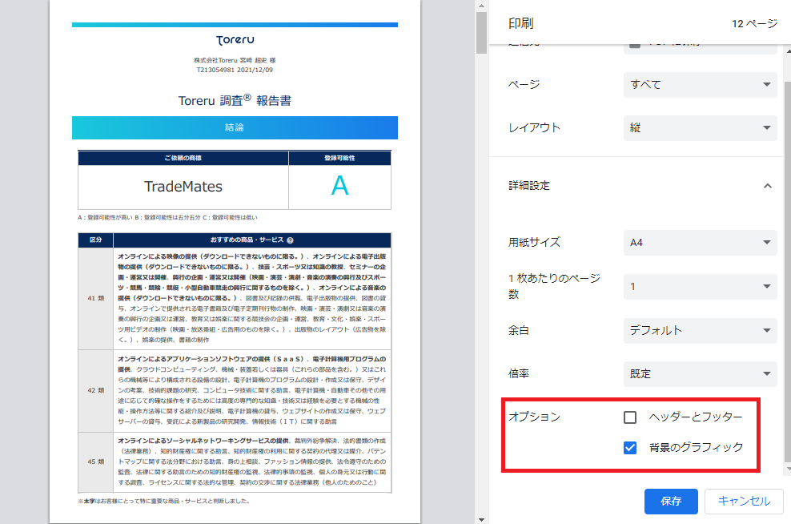Screen dimensions: 791x524
Task: Click the ご依頼の商標 column header
Action: (x=183, y=158)
